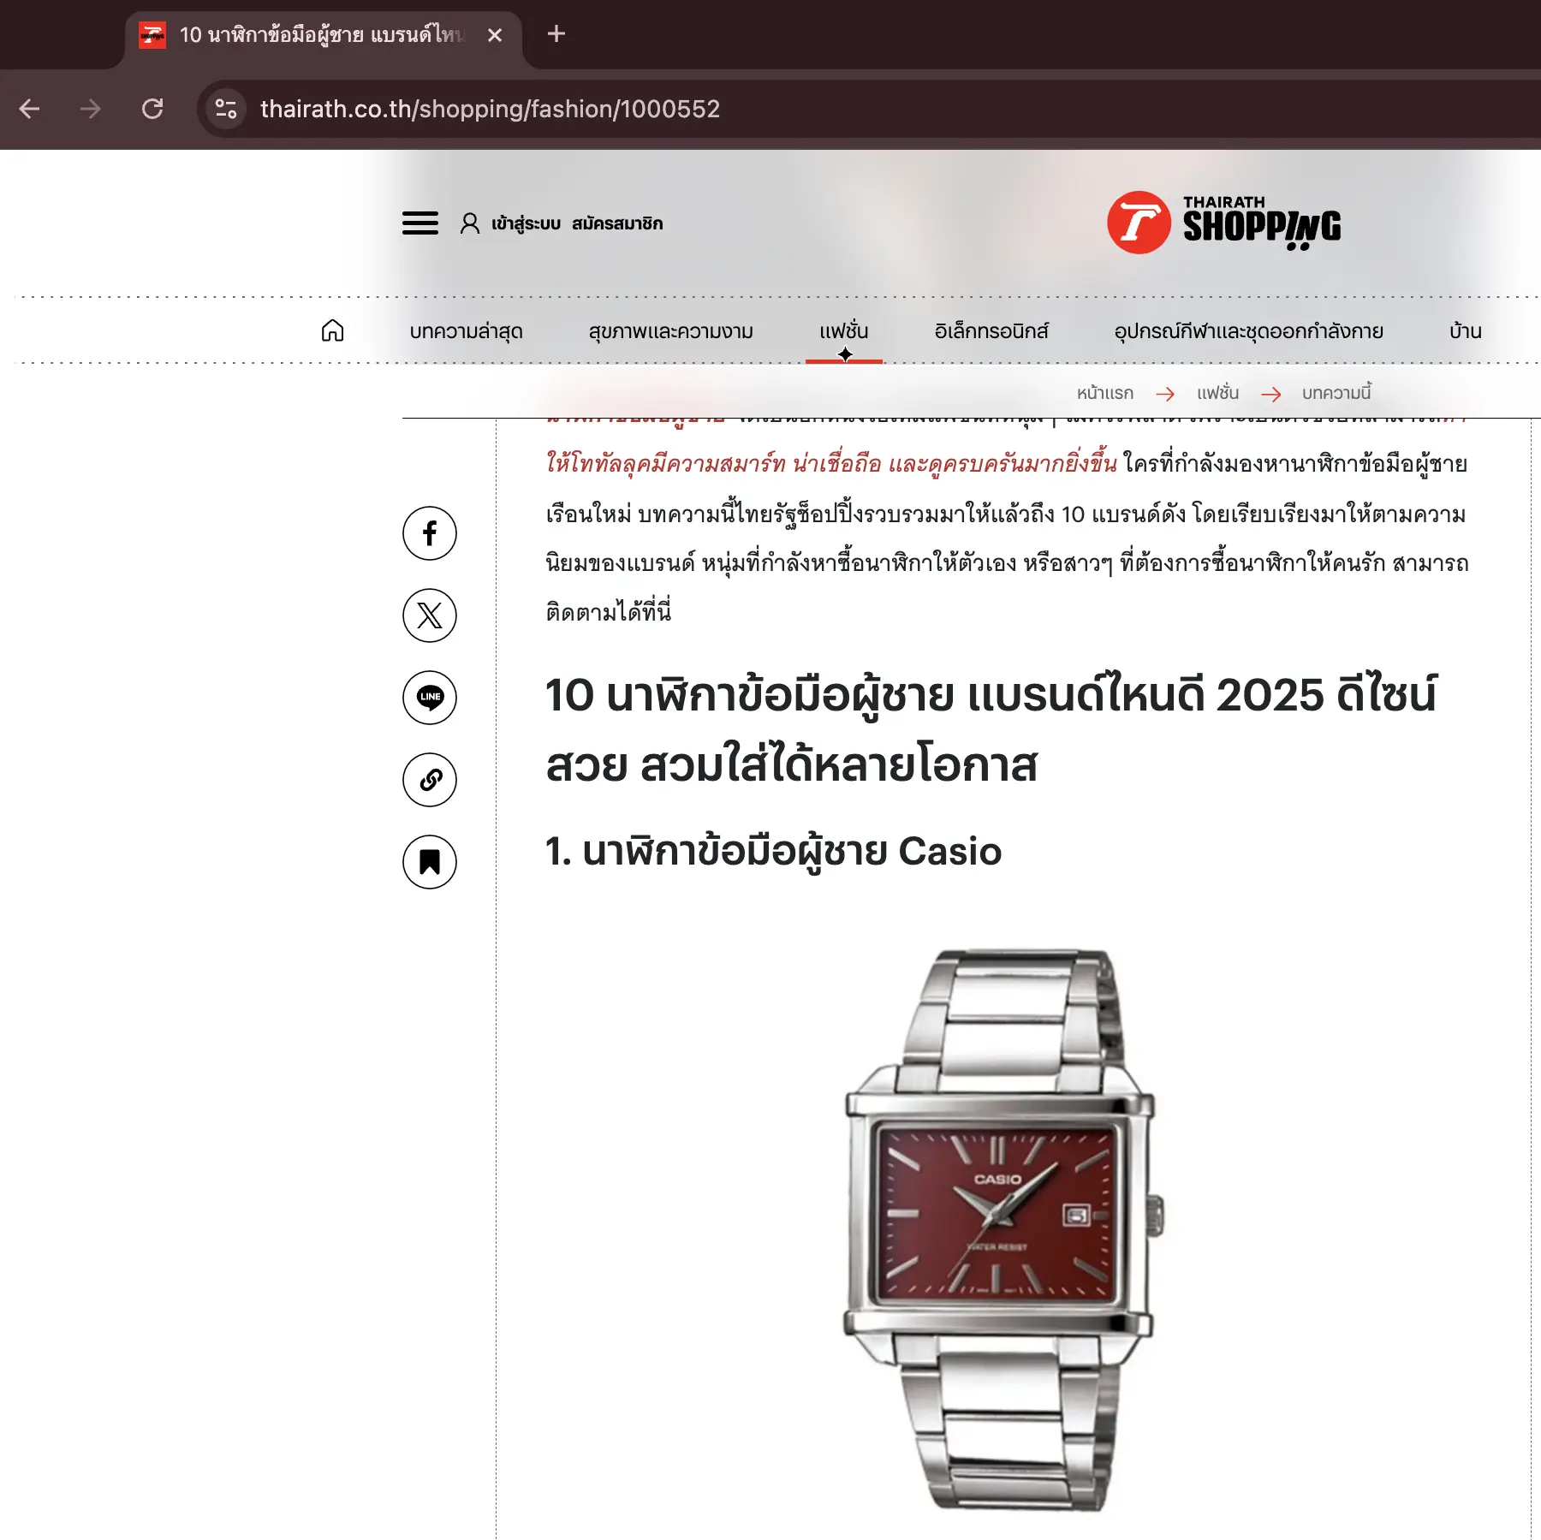Go to home page icon

(x=332, y=330)
